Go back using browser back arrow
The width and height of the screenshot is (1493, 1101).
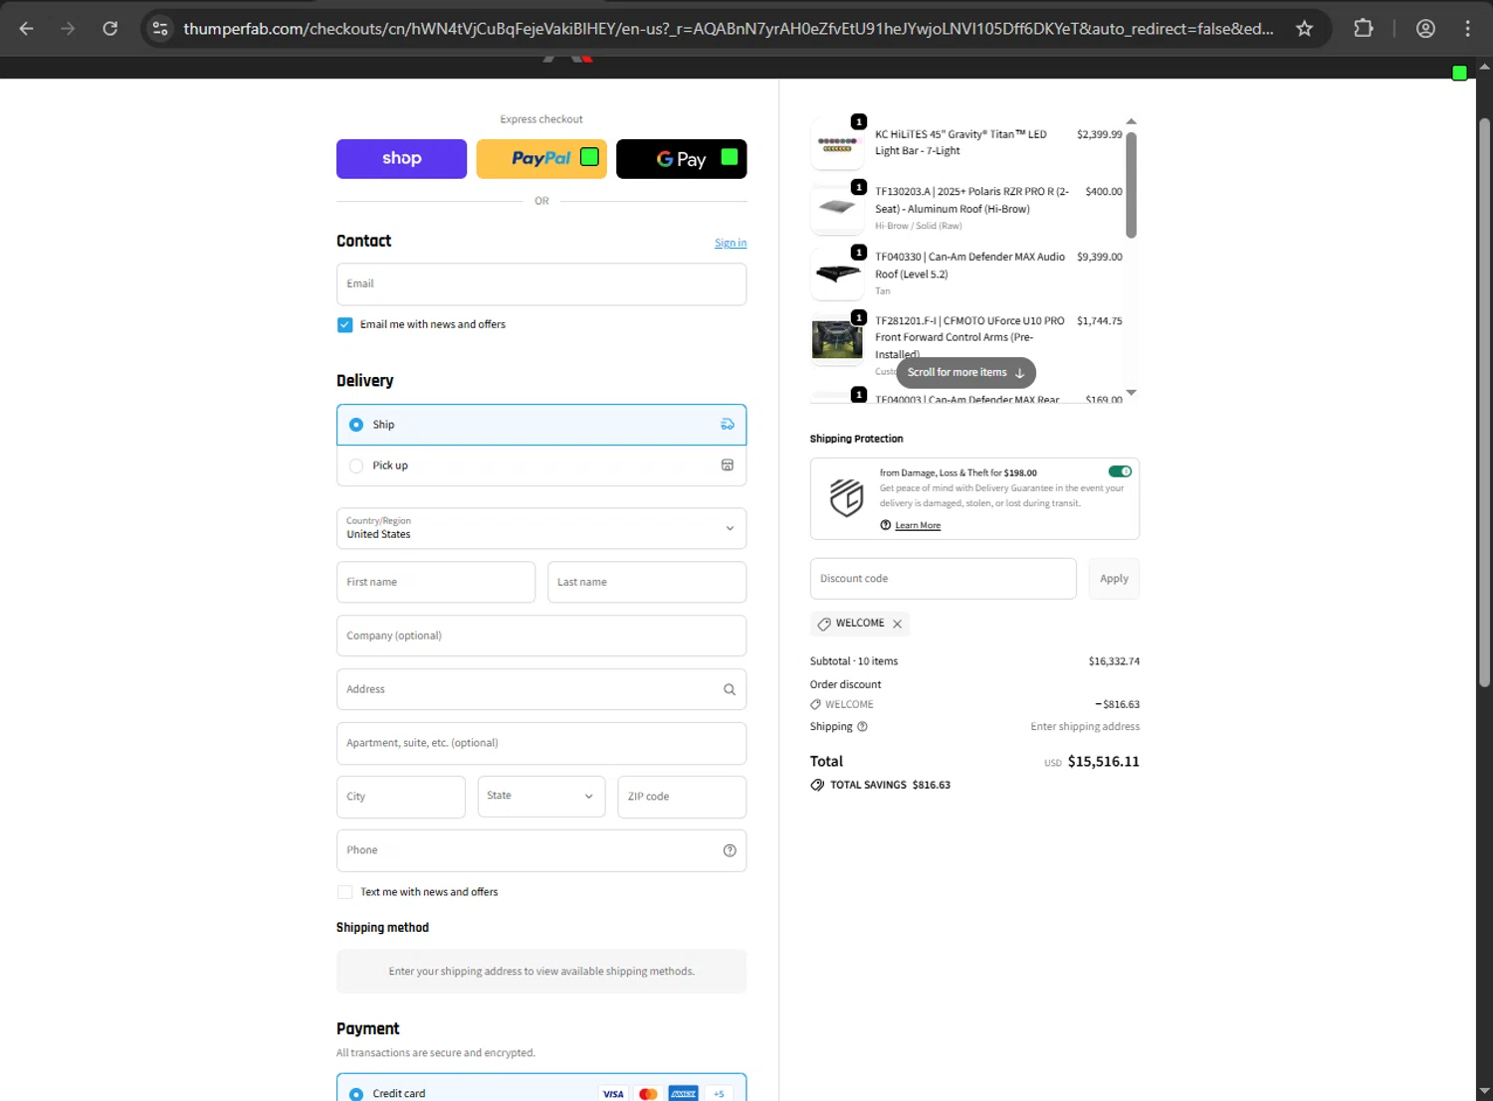pyautogui.click(x=27, y=29)
